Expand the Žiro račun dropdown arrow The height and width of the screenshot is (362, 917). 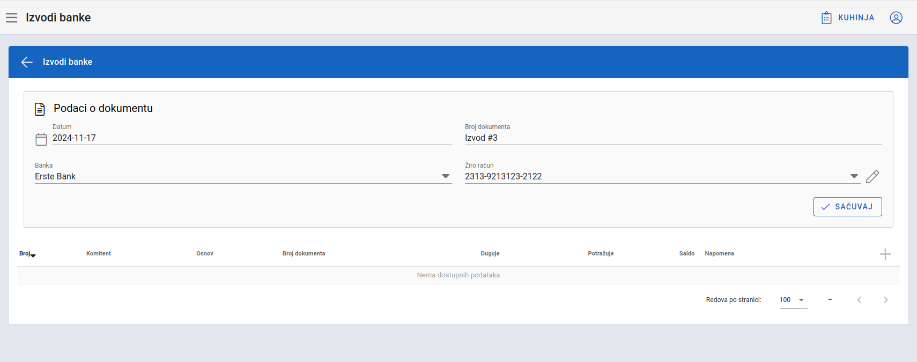[854, 176]
